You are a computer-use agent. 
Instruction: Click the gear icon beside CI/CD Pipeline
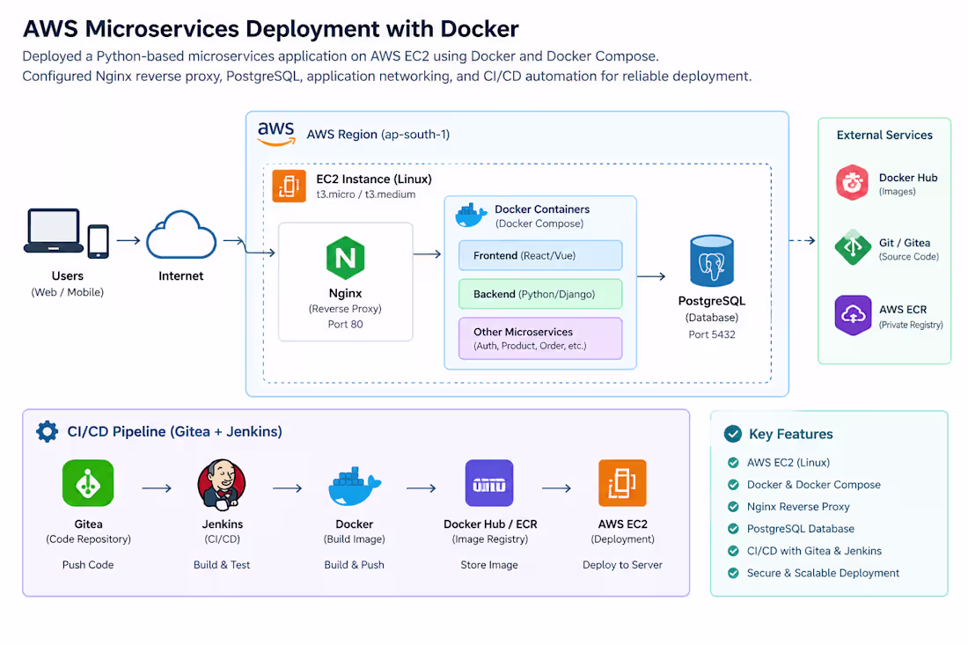47,431
